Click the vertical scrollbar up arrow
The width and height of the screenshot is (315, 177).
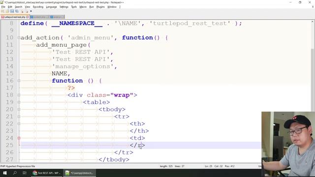tap(313, 22)
